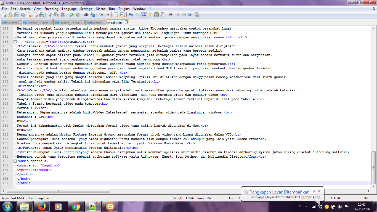Viewport: 377px width, 212px height.
Task: Click the horizontal scrollbar thumb
Action: click(x=58, y=191)
